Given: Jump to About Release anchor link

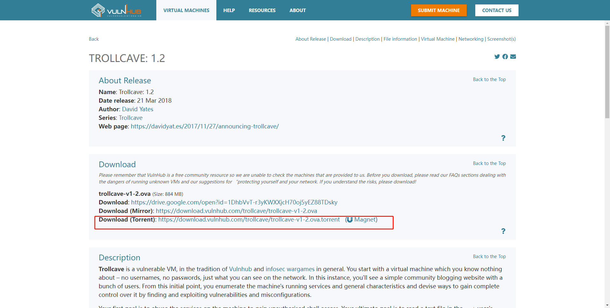Looking at the screenshot, I should pyautogui.click(x=311, y=39).
